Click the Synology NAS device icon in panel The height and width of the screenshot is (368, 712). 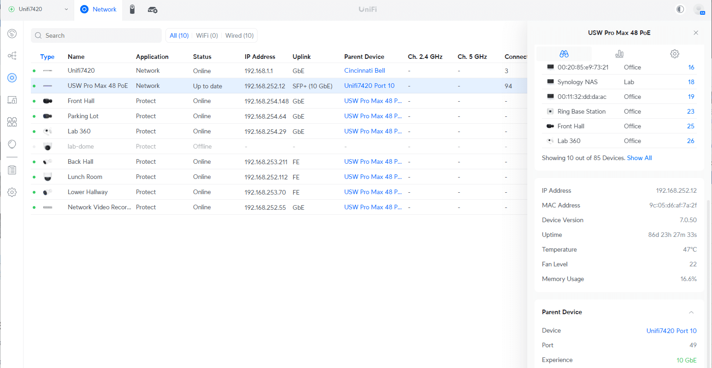(x=550, y=82)
